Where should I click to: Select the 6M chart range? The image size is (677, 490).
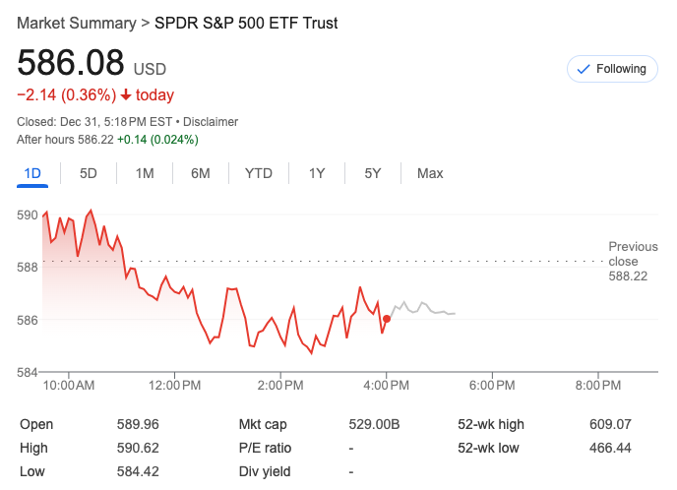coord(201,174)
